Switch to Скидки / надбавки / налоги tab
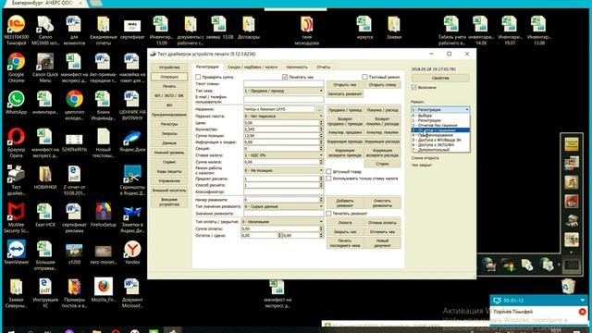 click(x=253, y=67)
